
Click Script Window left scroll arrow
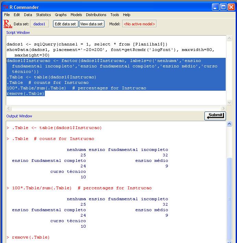(x=9, y=108)
